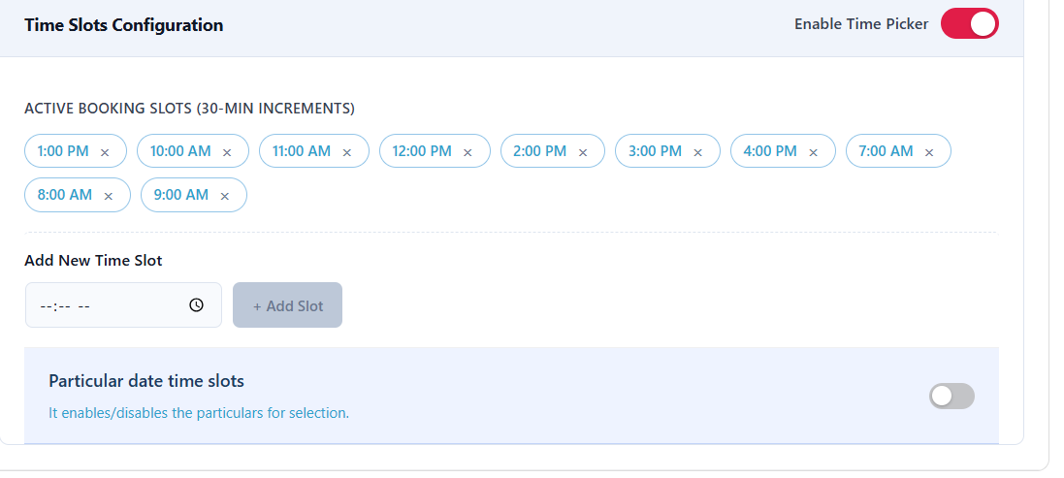Disable the Enable Time Picker toggle
1064x478 pixels.
970,23
